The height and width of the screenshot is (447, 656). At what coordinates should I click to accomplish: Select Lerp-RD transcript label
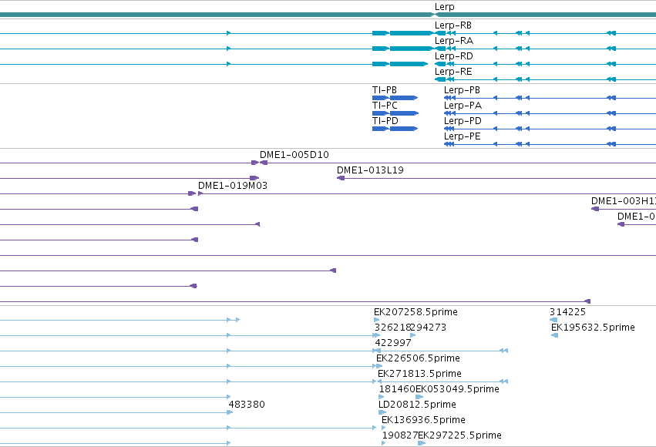(454, 56)
